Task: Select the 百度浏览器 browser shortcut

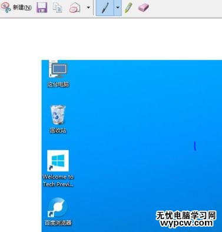Action: pyautogui.click(x=58, y=208)
